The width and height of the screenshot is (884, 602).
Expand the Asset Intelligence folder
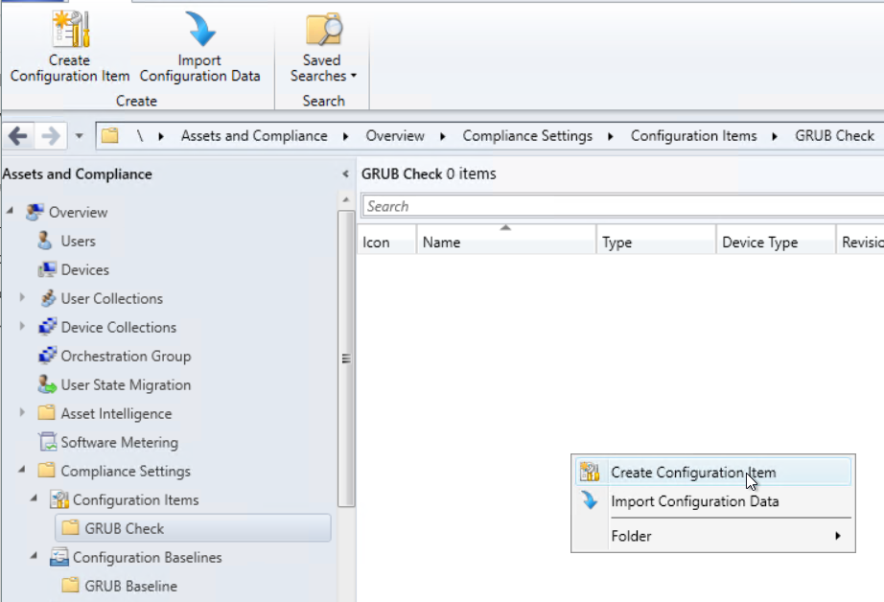(x=23, y=413)
